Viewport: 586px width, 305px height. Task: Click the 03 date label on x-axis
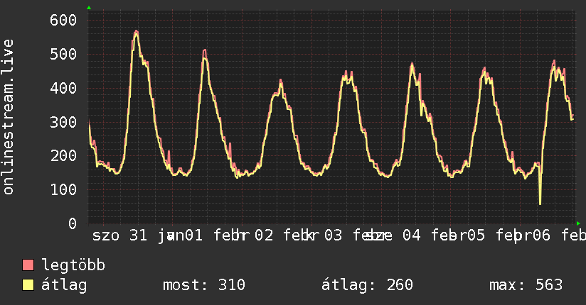pos(333,235)
